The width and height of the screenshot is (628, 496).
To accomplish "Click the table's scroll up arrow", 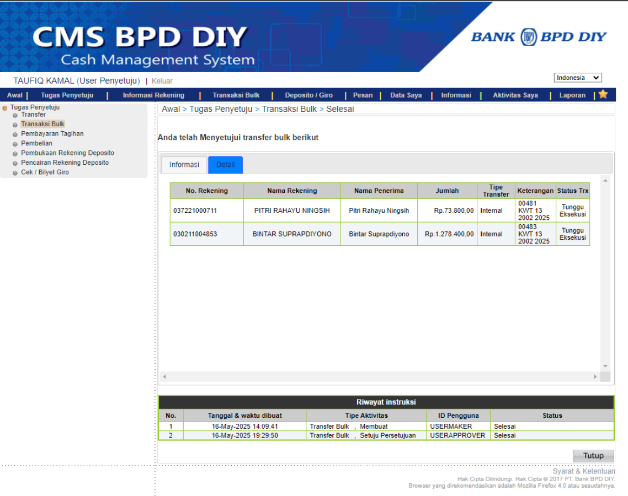I will [605, 180].
